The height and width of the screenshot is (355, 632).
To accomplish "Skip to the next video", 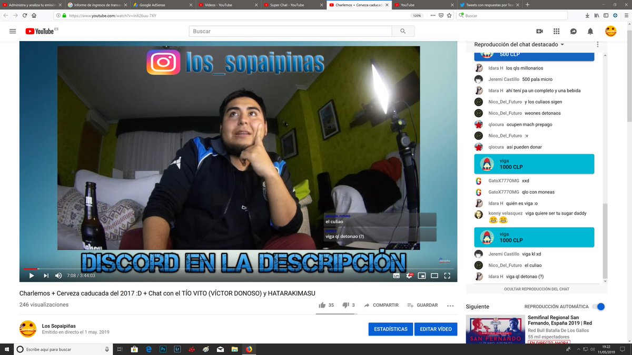I will click(46, 275).
